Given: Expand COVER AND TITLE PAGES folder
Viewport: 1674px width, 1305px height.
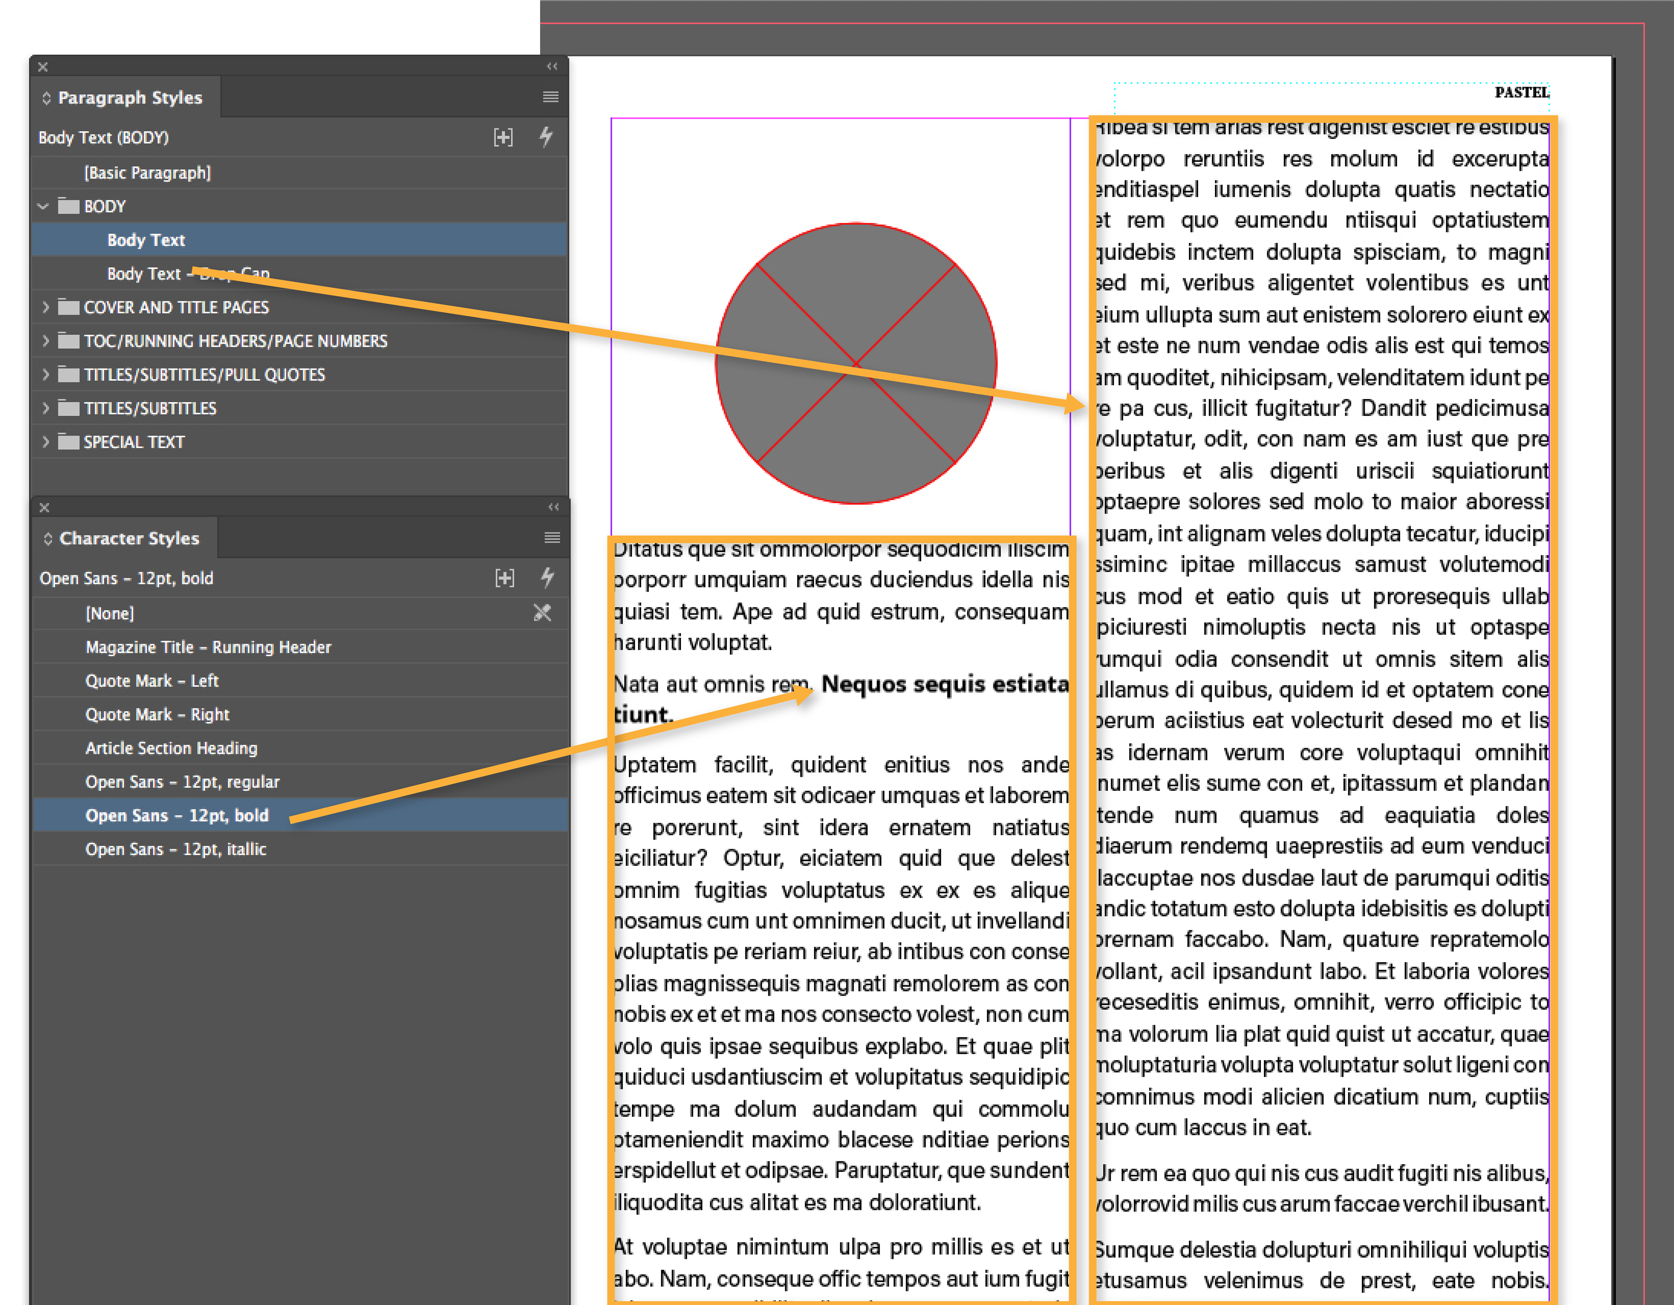Looking at the screenshot, I should click(45, 308).
